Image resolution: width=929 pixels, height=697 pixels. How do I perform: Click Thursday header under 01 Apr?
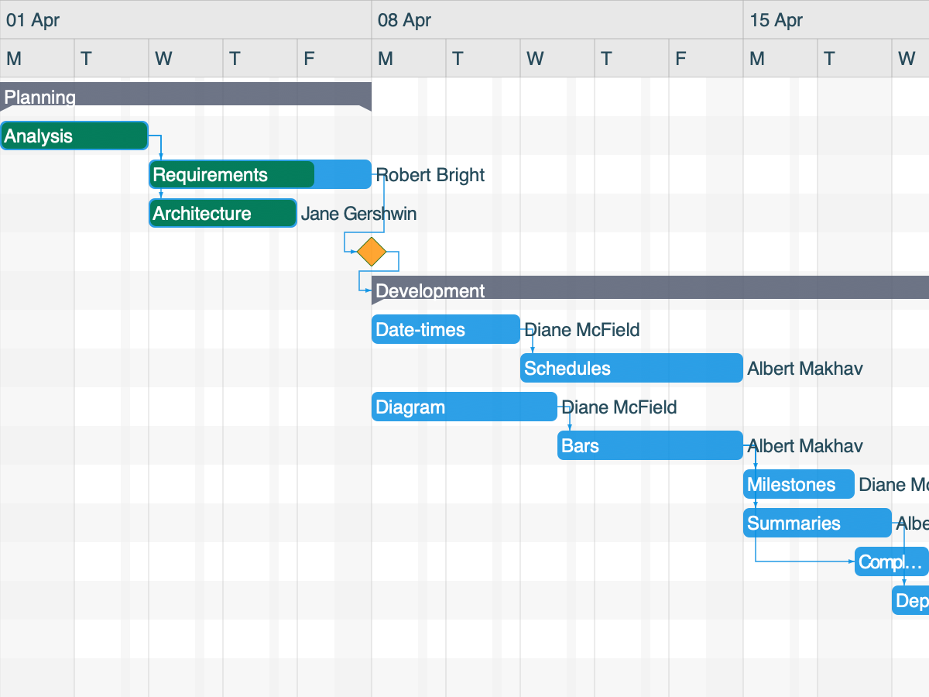[x=260, y=58]
